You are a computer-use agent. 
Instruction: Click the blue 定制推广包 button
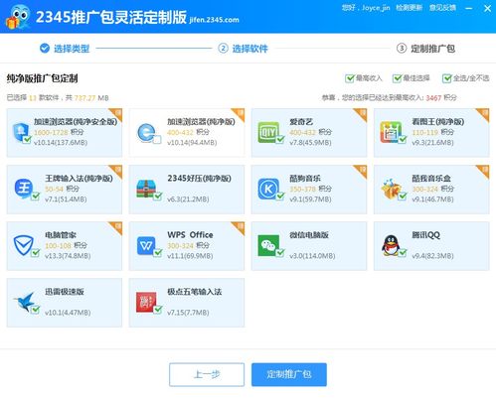[289, 374]
